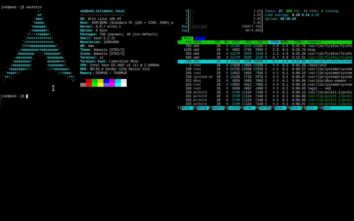The height and width of the screenshot is (221, 354).
Task: Click F8 Nice + in htop footer
Action: [x=294, y=108]
